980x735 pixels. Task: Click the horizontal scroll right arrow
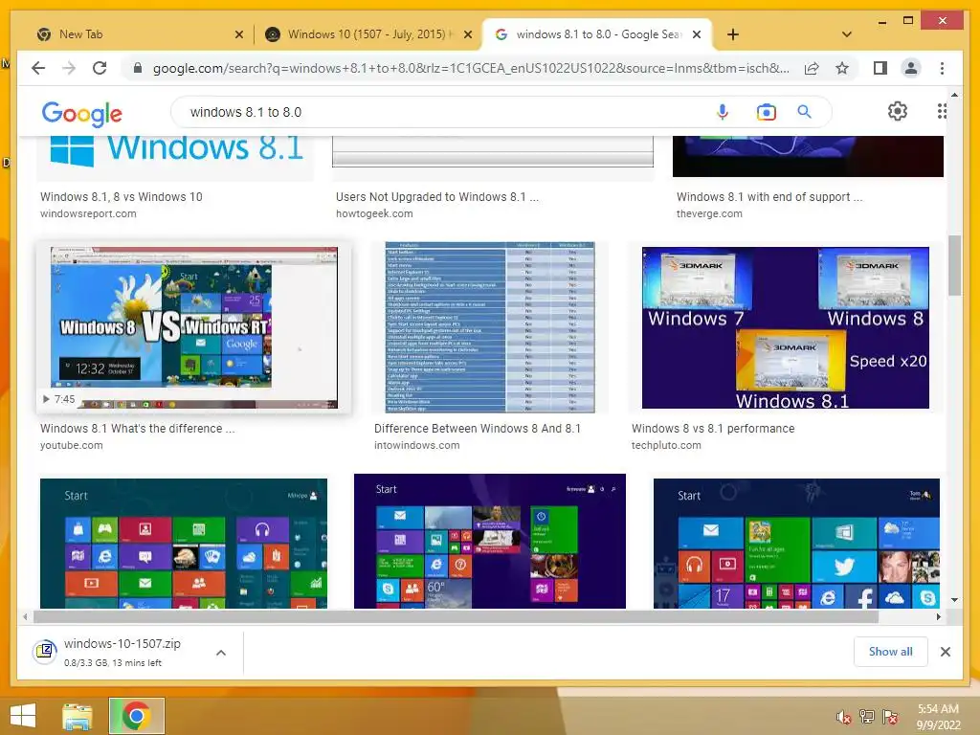point(938,617)
